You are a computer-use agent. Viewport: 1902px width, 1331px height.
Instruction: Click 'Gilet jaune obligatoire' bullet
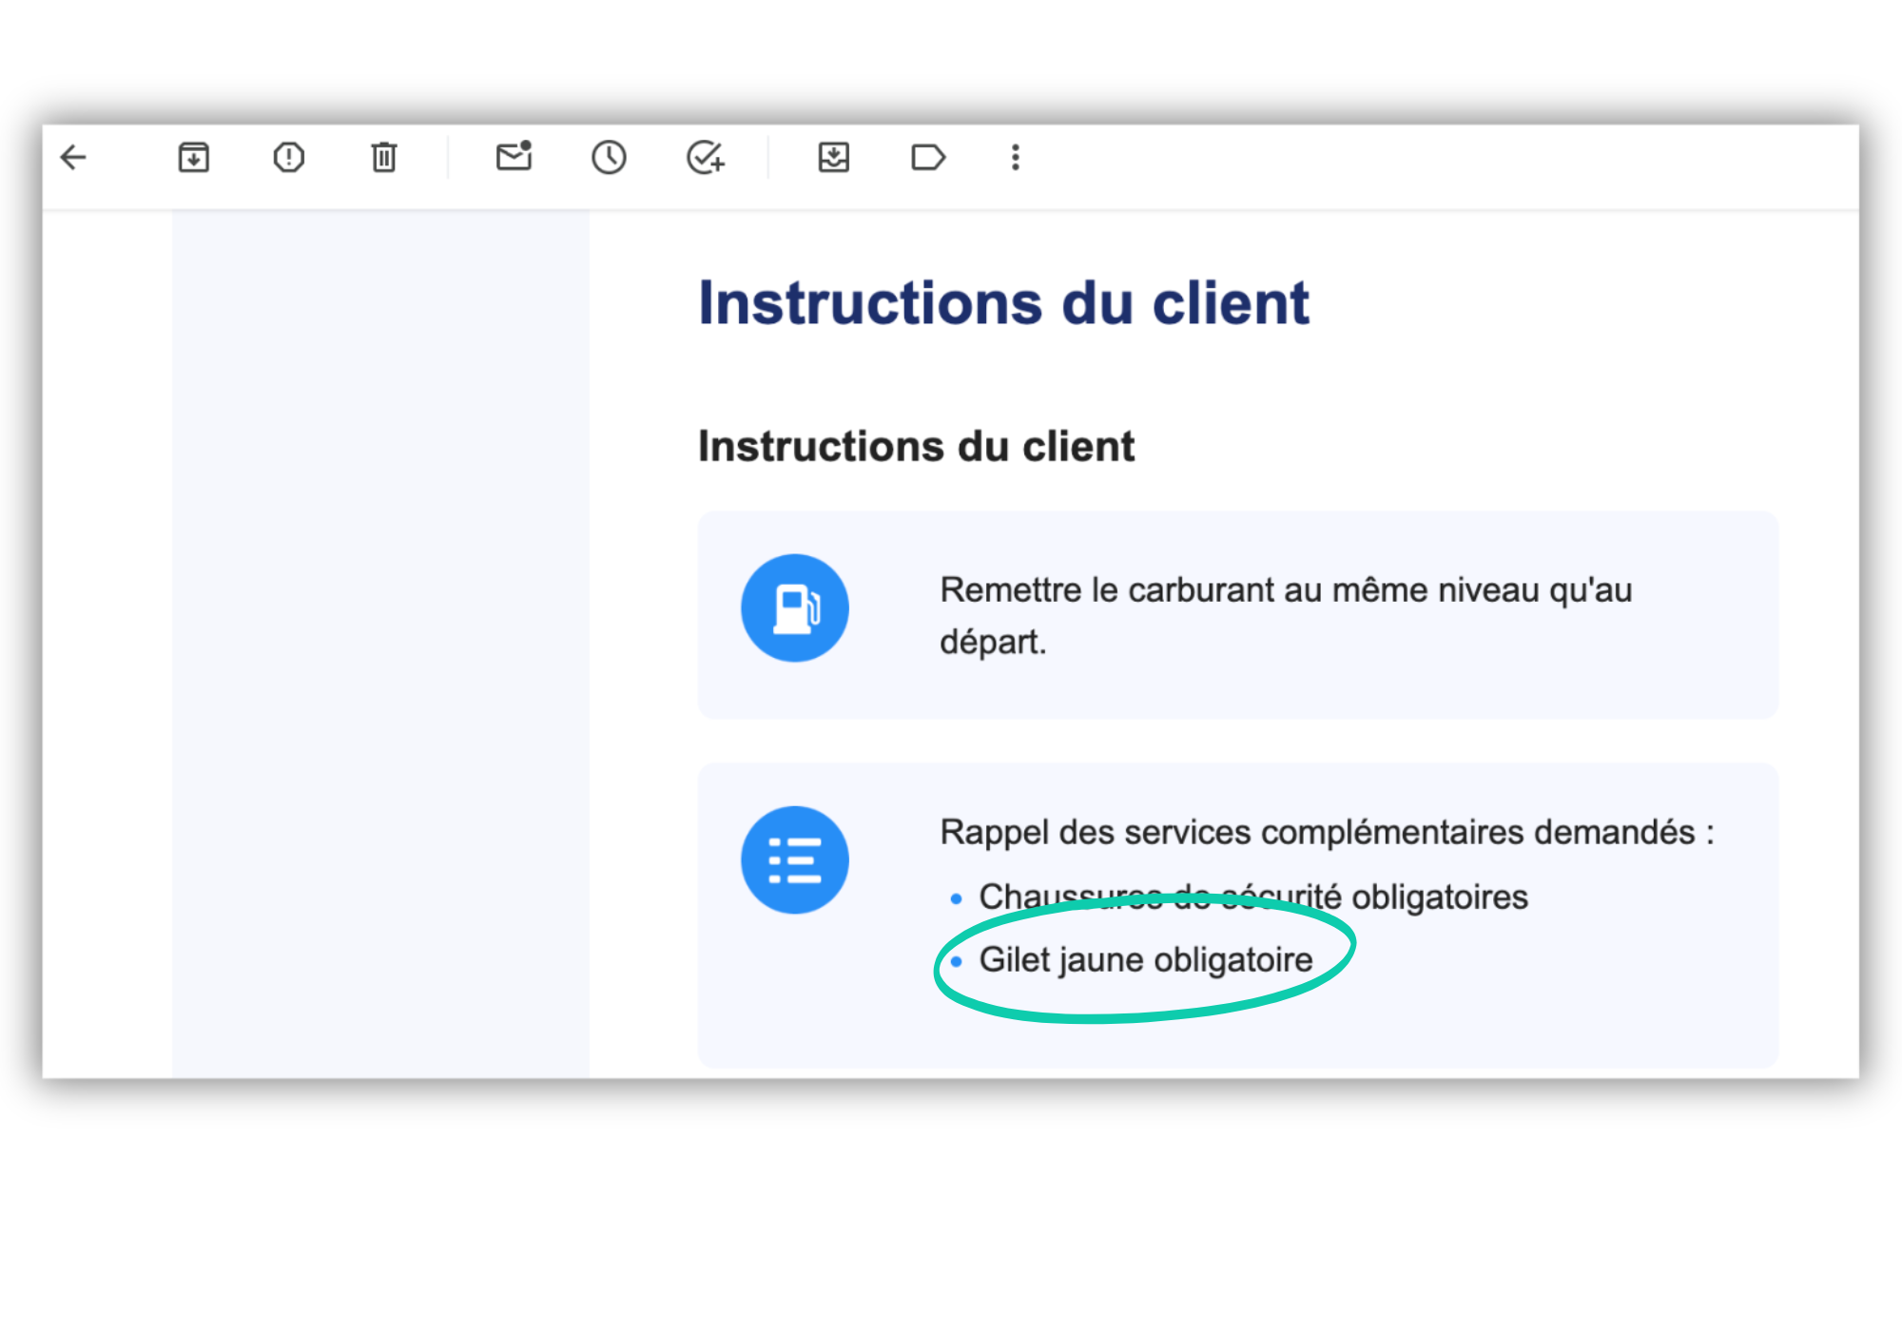[x=1146, y=960]
